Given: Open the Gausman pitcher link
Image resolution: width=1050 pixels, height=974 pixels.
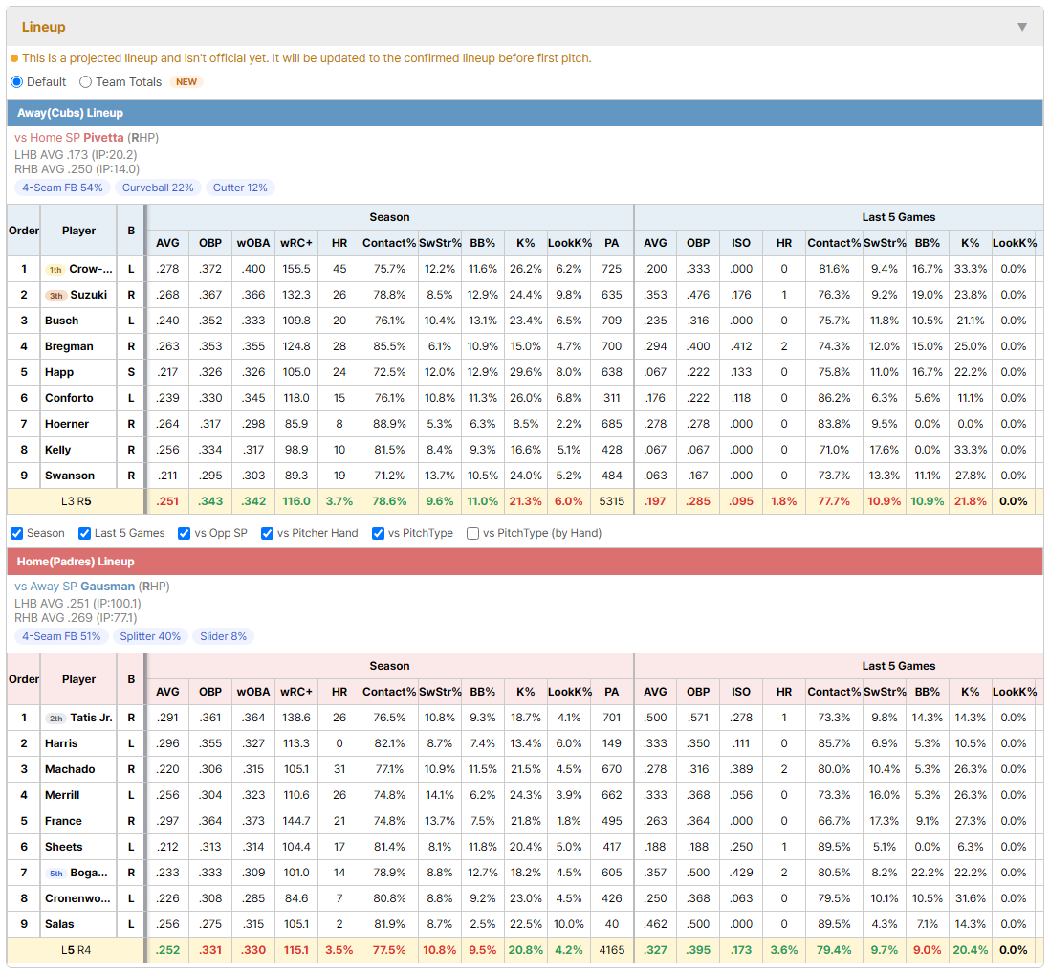Looking at the screenshot, I should (x=108, y=587).
